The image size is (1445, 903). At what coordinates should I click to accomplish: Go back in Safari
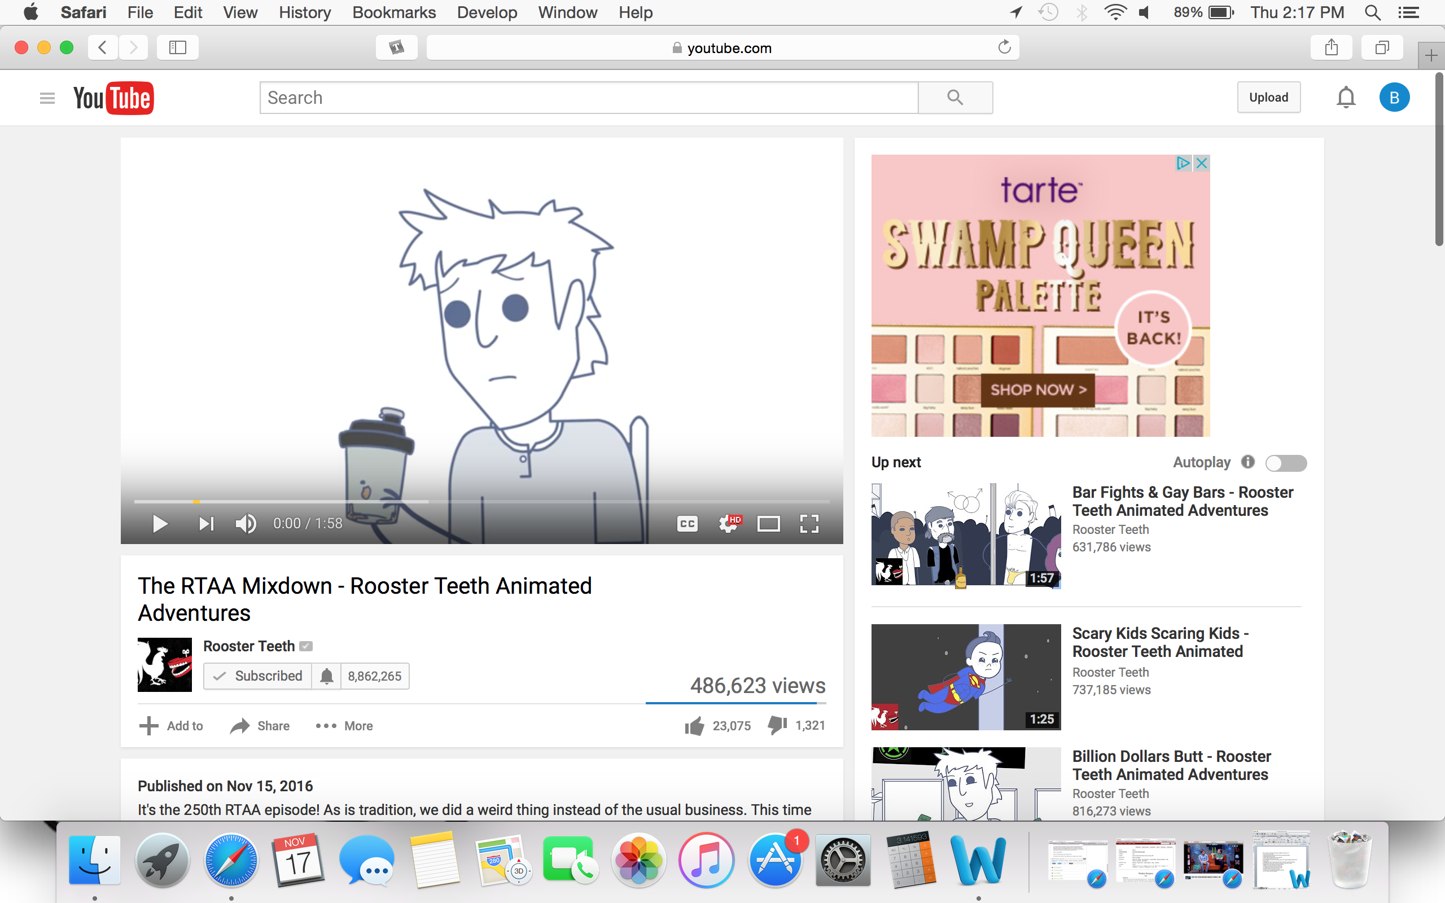[103, 47]
